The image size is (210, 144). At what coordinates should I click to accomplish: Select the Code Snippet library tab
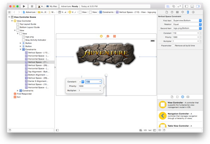coord(177,97)
